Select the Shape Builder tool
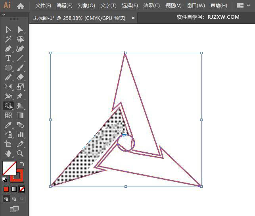Viewport: 255px width, 216px height. coord(8,106)
